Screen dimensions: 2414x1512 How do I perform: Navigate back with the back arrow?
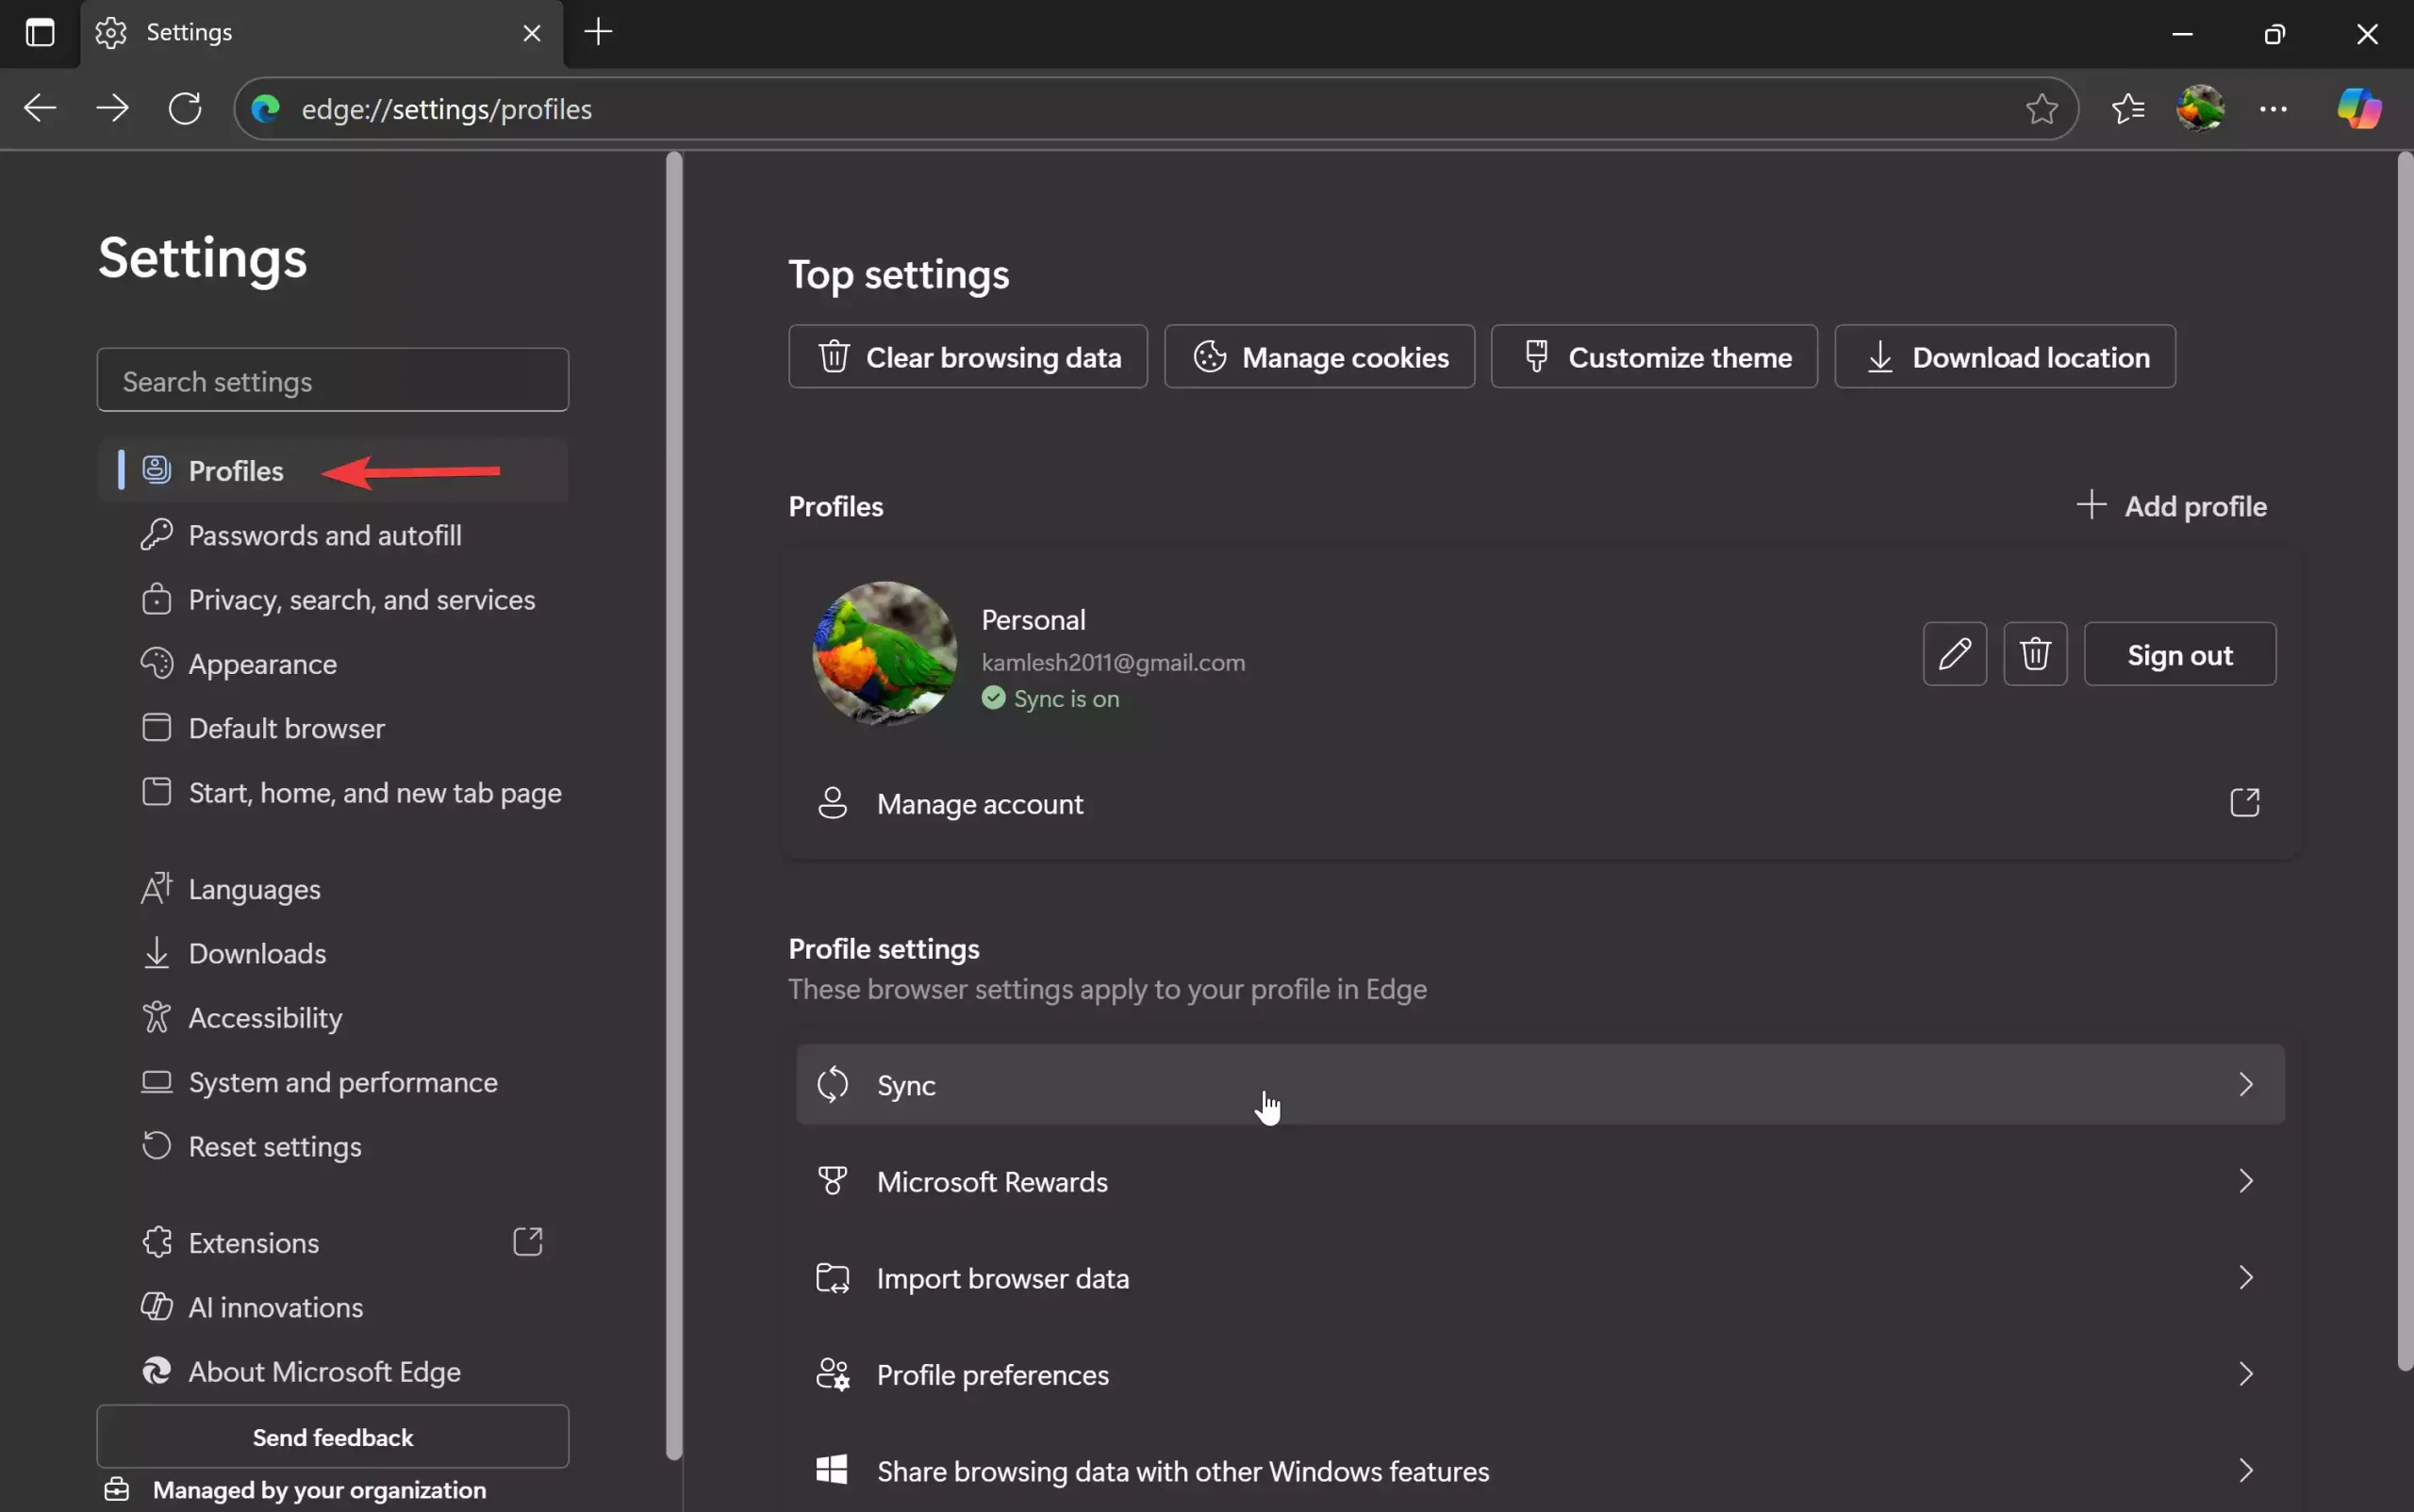tap(39, 108)
